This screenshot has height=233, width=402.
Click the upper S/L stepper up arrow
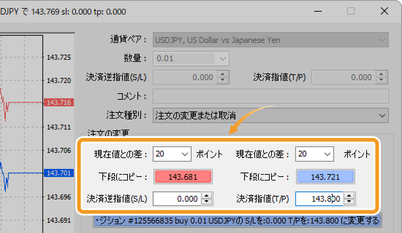point(223,74)
